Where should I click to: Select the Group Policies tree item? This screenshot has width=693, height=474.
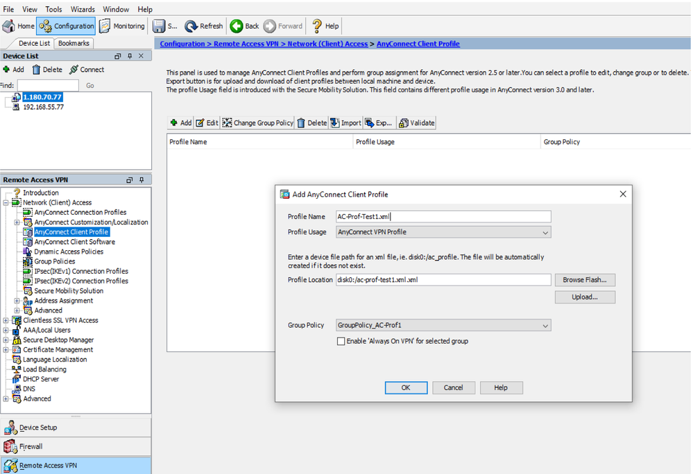[x=55, y=261]
